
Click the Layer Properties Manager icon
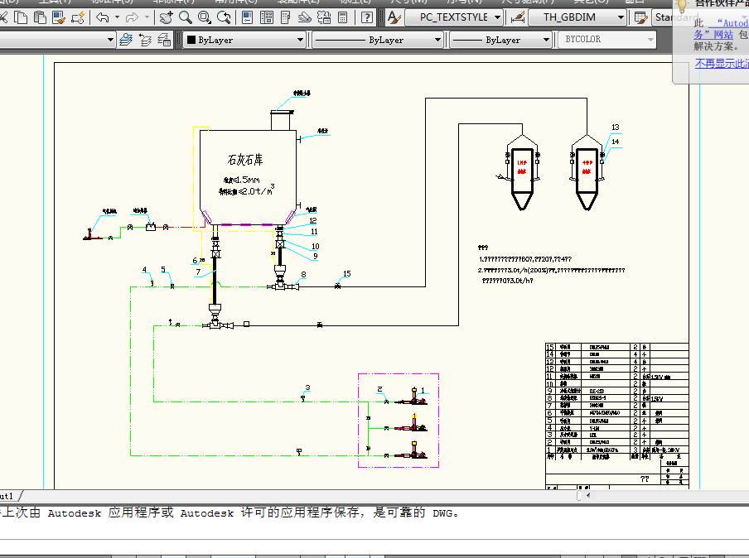(x=126, y=39)
